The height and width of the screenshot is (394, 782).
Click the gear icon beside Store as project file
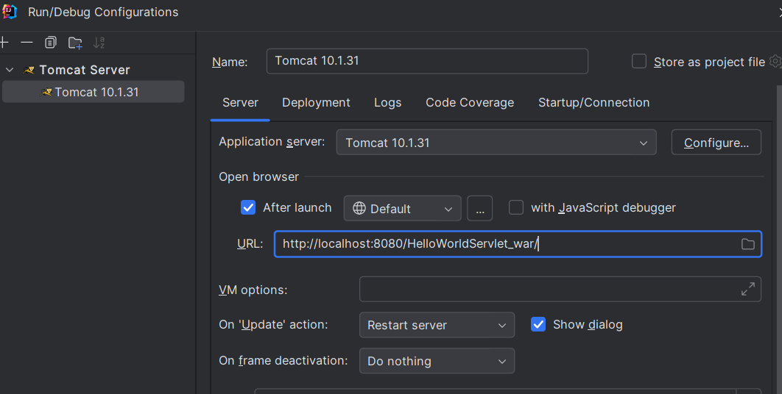pos(775,61)
